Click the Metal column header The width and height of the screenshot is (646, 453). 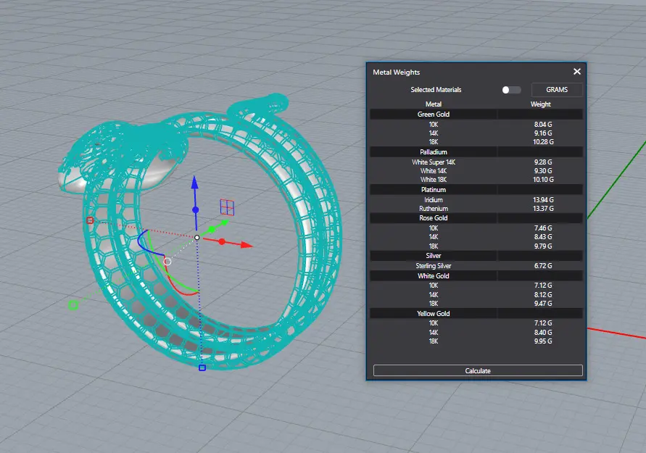(434, 104)
